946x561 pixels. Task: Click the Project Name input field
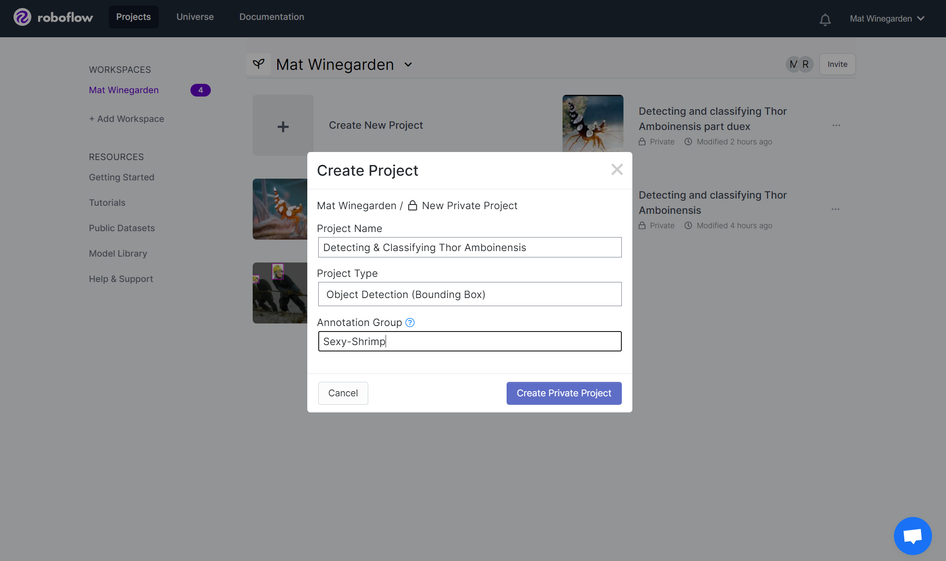pos(469,248)
